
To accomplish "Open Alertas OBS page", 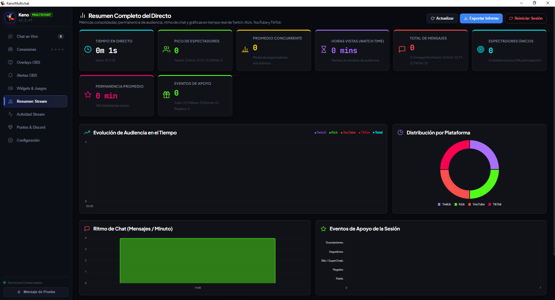I will click(36, 75).
